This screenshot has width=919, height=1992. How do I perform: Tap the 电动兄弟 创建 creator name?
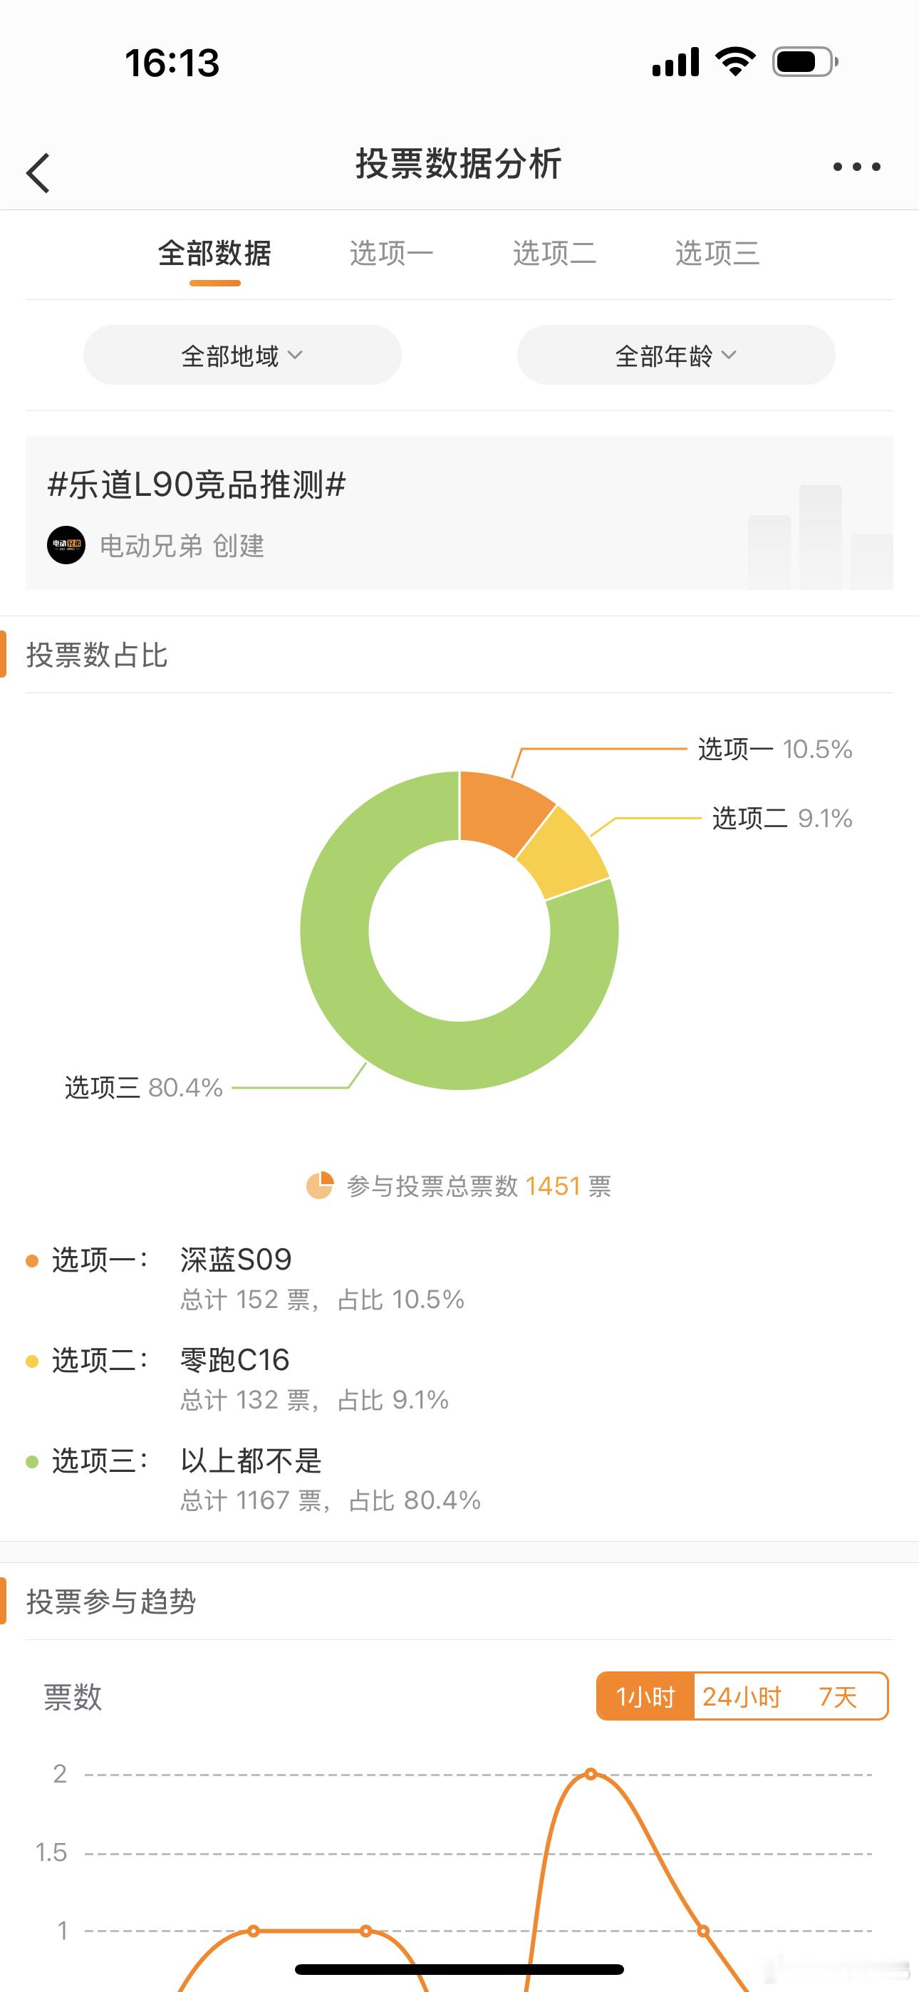(x=182, y=546)
